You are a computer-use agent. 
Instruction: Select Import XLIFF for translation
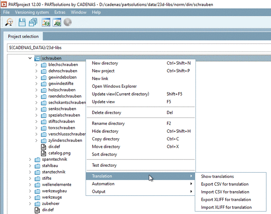click(x=231, y=207)
